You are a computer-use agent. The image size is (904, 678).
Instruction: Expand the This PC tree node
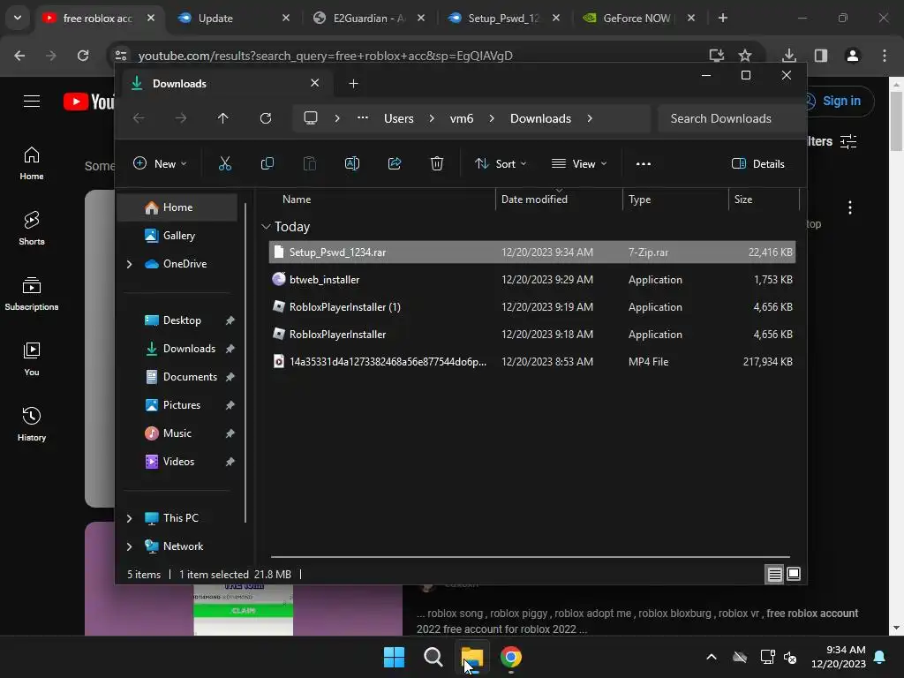click(x=129, y=518)
